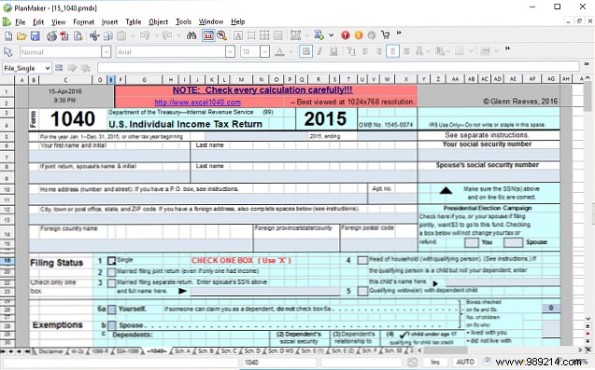This screenshot has height=370, width=595.
Task: Open the Arial font name dropdown
Action: click(x=230, y=52)
